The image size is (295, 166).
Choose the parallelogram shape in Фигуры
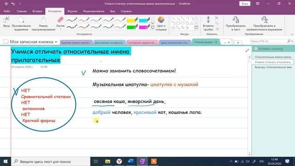tap(187, 23)
